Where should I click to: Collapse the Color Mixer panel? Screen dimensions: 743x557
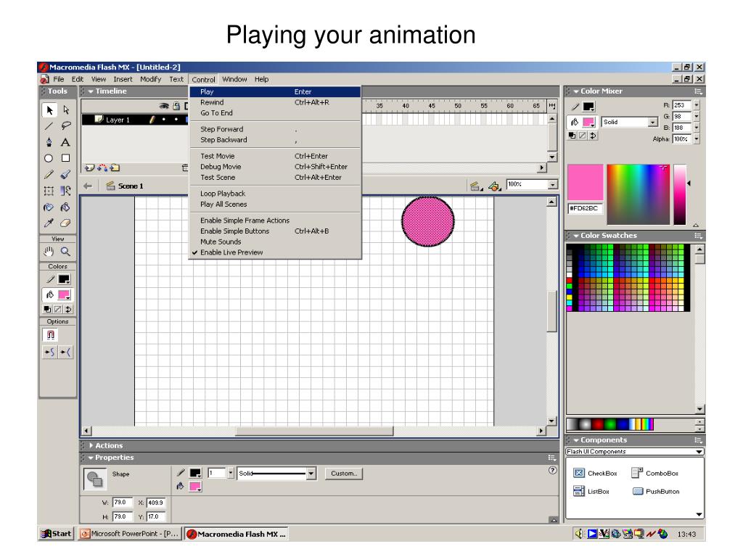(x=576, y=91)
